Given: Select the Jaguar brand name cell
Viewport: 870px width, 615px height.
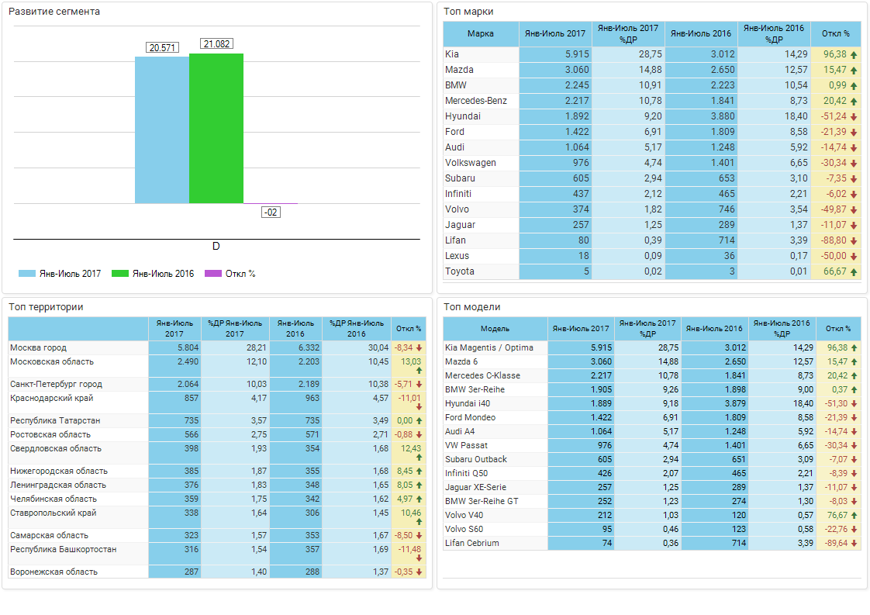Looking at the screenshot, I should point(481,226).
